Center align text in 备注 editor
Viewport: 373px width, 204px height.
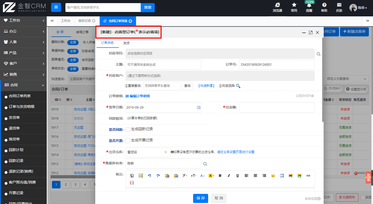pos(255,176)
